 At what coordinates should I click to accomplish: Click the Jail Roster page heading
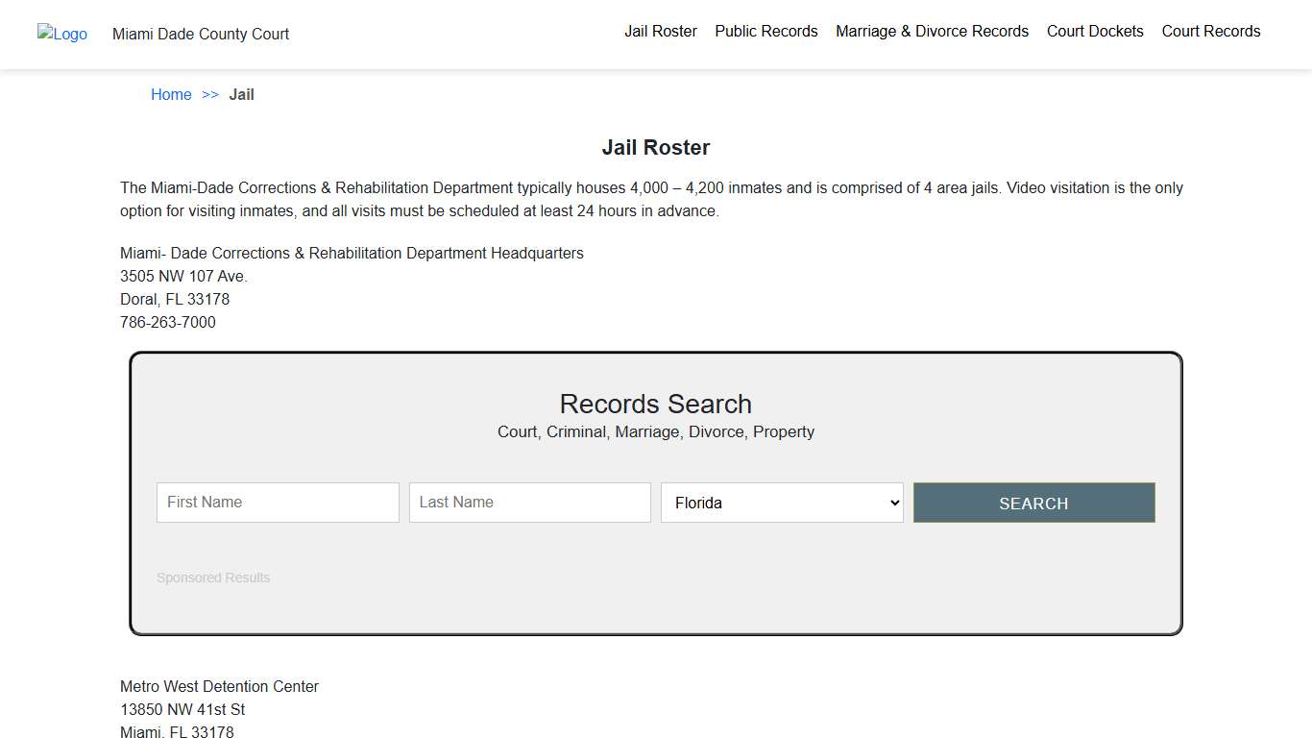pos(656,147)
